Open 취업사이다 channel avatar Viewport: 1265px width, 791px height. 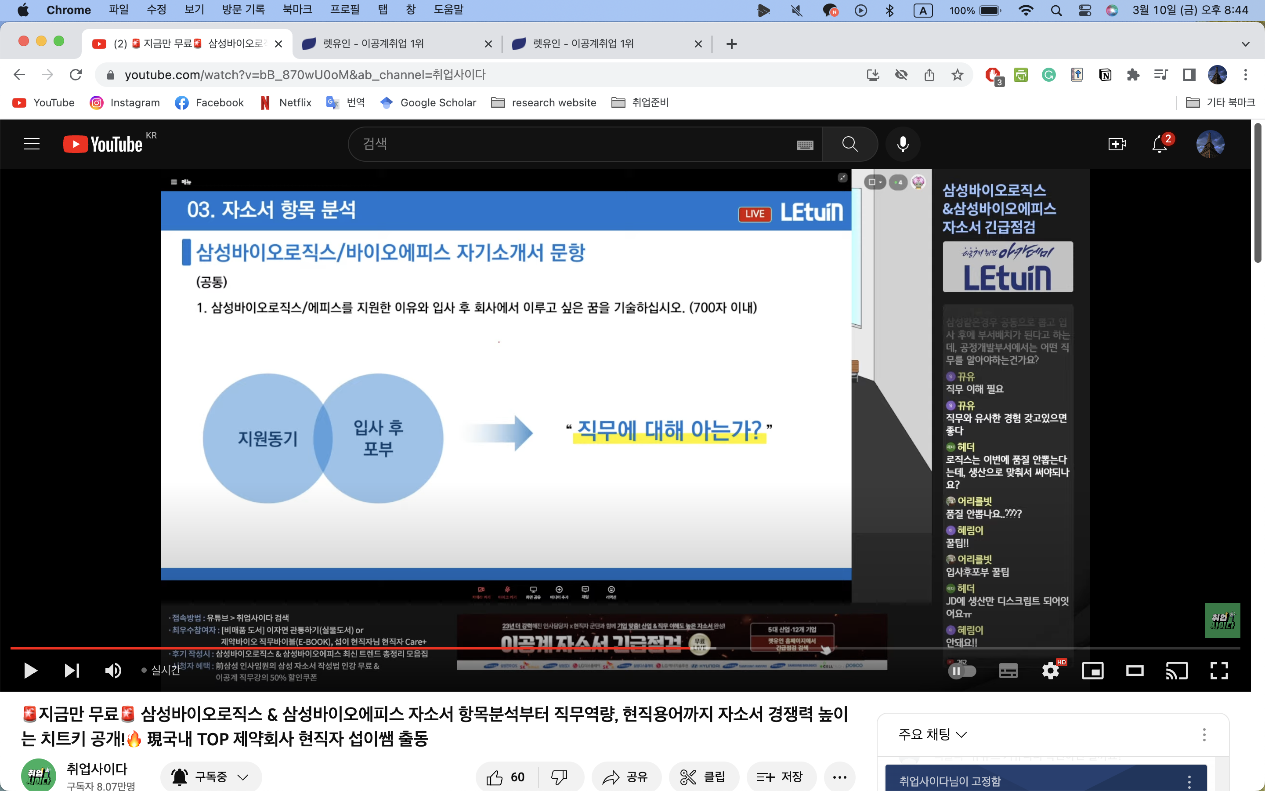coord(38,775)
